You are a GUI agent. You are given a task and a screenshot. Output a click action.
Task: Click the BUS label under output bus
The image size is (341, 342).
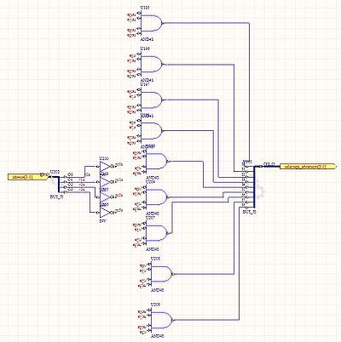[250, 212]
